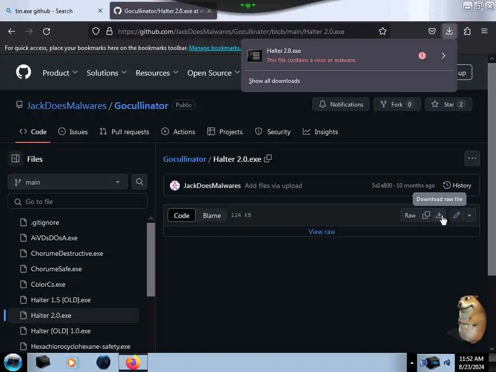
Task: Open the three-dot more file actions button
Action: point(472,158)
